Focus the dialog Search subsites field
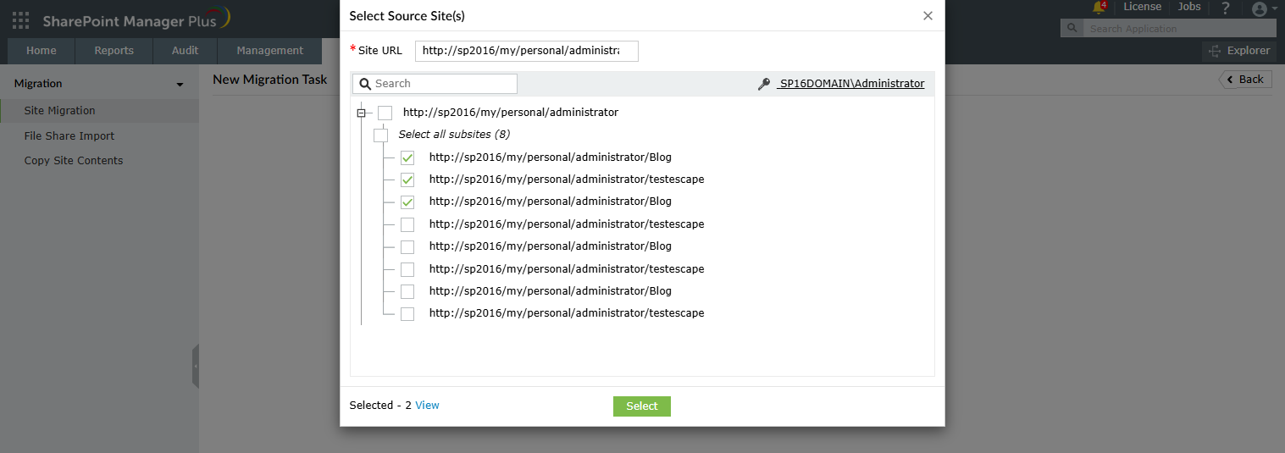1285x453 pixels. pos(435,84)
